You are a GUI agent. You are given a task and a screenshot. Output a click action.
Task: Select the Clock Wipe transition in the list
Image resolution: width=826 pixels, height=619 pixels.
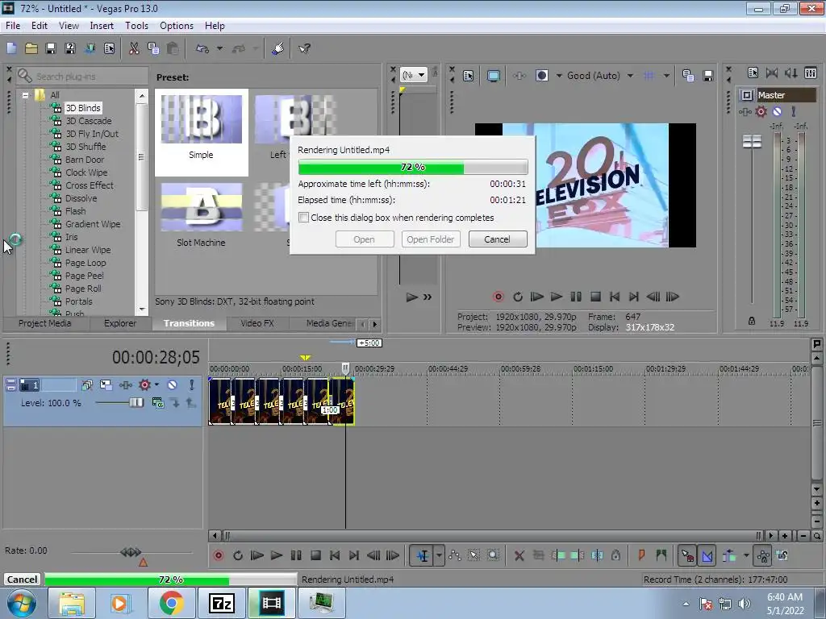pos(86,172)
